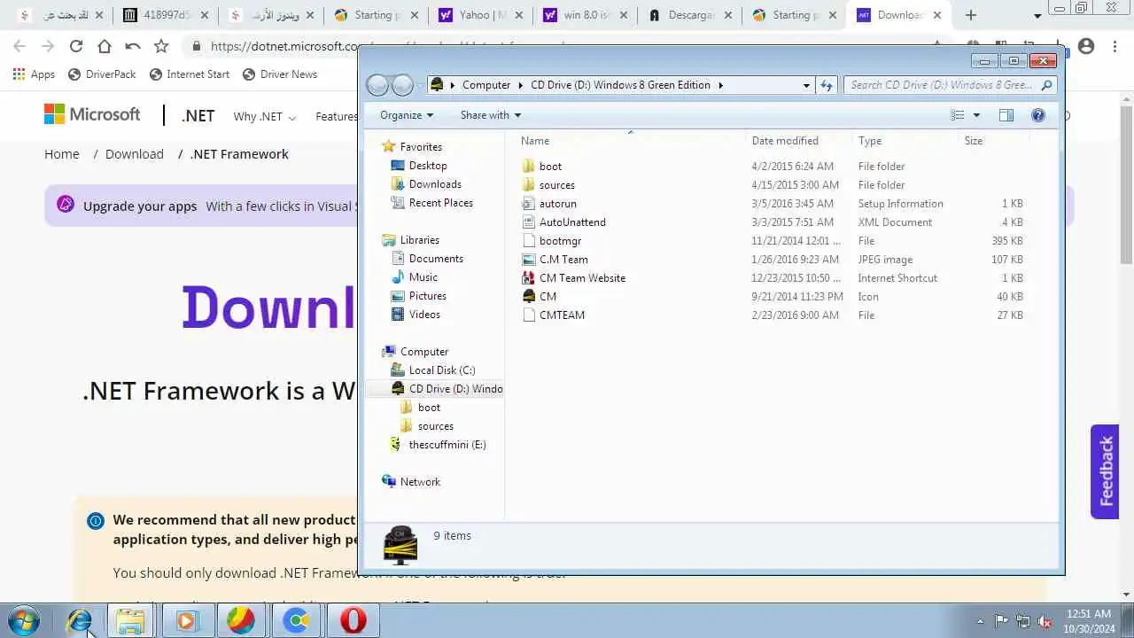Open Opera from the taskbar

[353, 621]
